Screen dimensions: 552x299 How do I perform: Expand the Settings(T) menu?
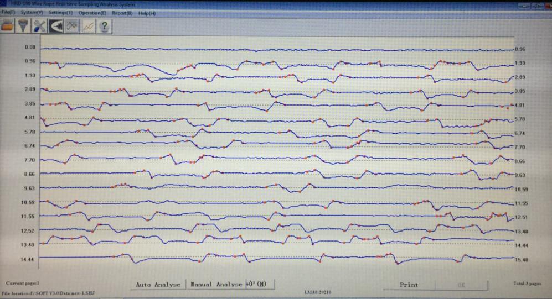click(x=60, y=12)
